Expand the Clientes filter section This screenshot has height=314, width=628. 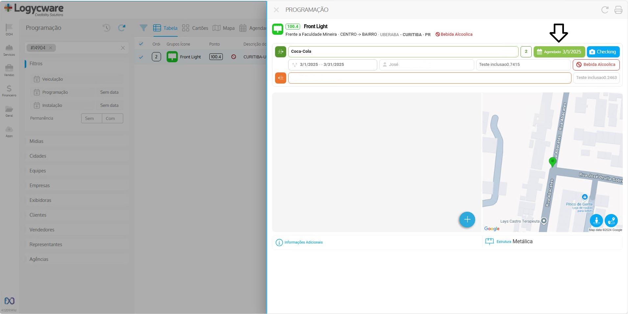(76, 215)
